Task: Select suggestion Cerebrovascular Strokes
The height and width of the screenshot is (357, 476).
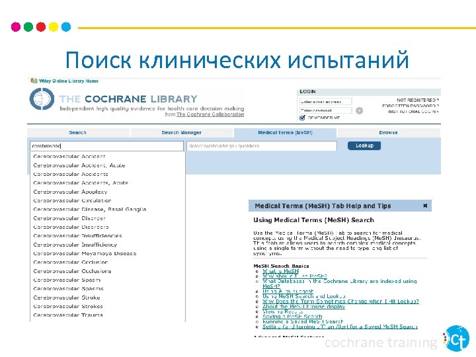Action: coord(68,306)
